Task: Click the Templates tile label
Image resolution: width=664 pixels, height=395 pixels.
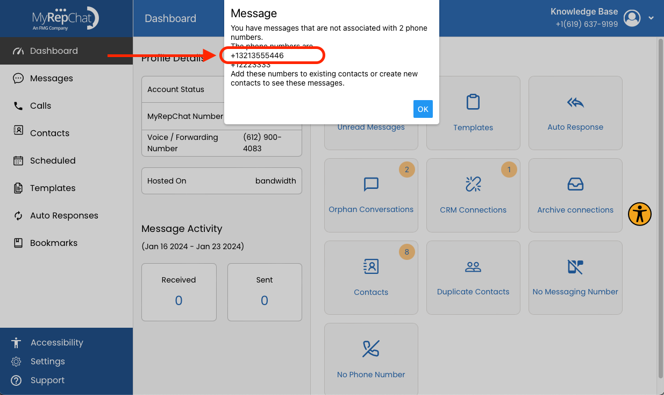Action: 473,128
